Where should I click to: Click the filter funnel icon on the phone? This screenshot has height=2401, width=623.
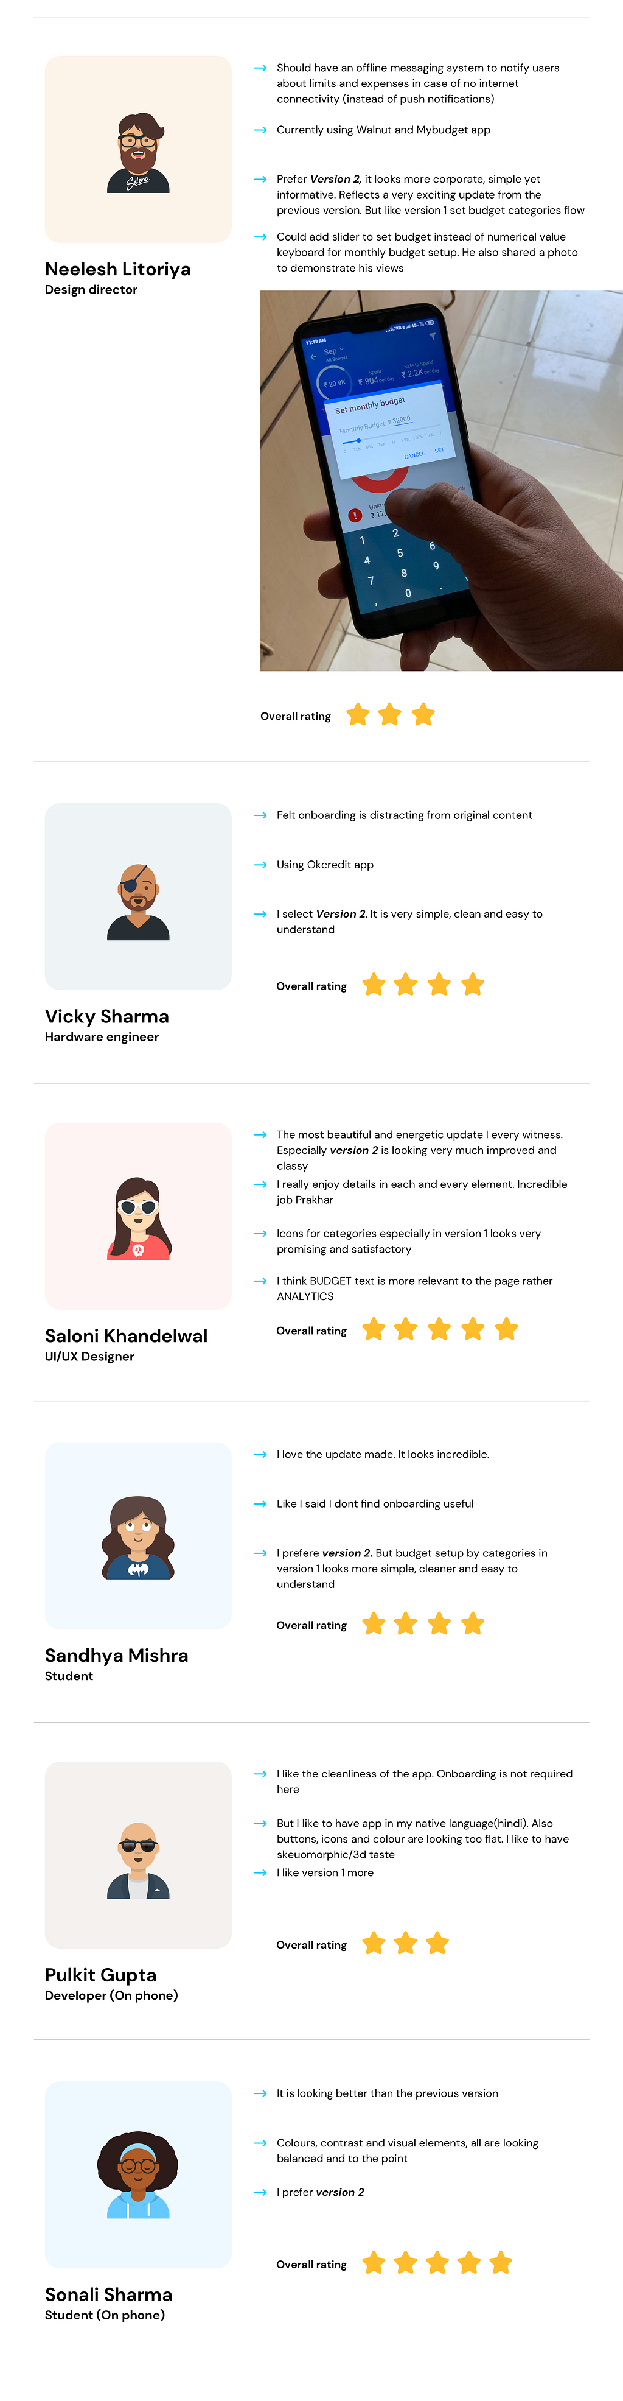point(432,337)
